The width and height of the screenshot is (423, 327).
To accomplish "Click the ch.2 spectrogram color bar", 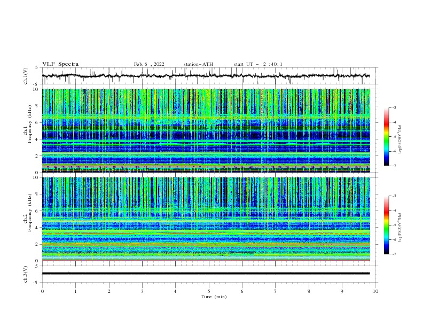I will click(386, 225).
